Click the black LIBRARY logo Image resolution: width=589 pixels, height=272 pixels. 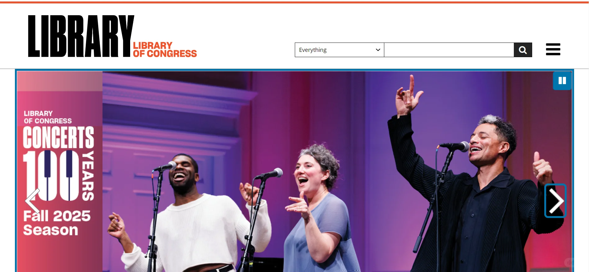click(x=81, y=36)
